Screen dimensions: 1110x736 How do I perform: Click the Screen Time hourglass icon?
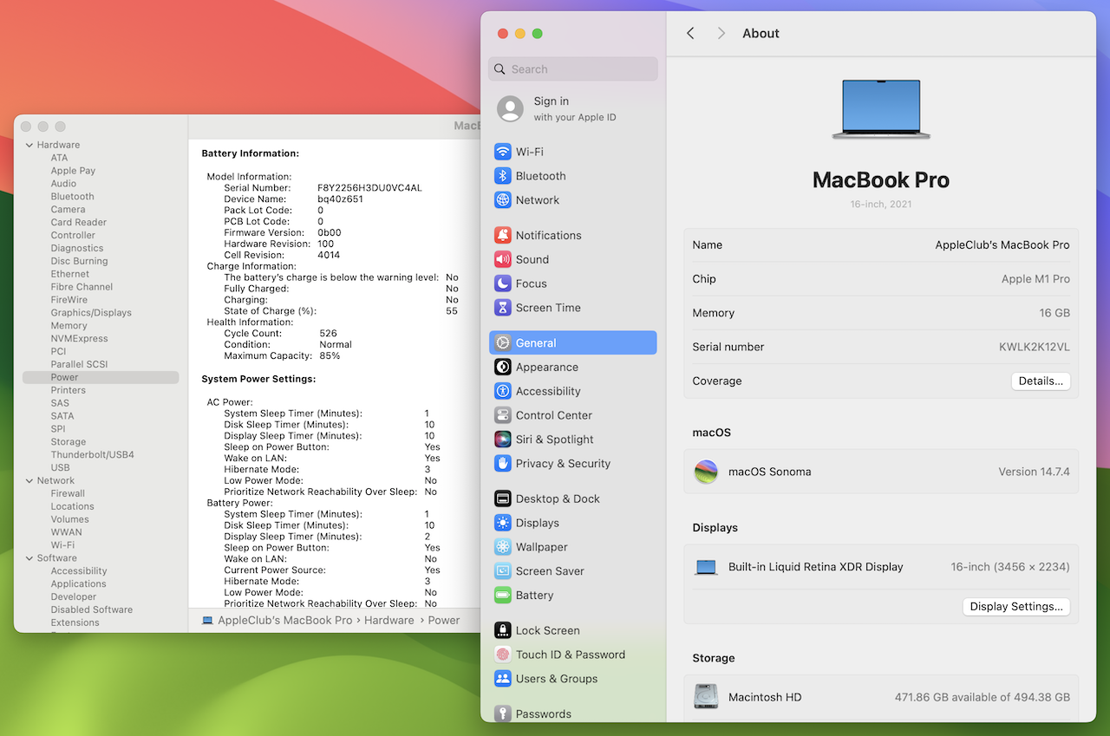(503, 308)
